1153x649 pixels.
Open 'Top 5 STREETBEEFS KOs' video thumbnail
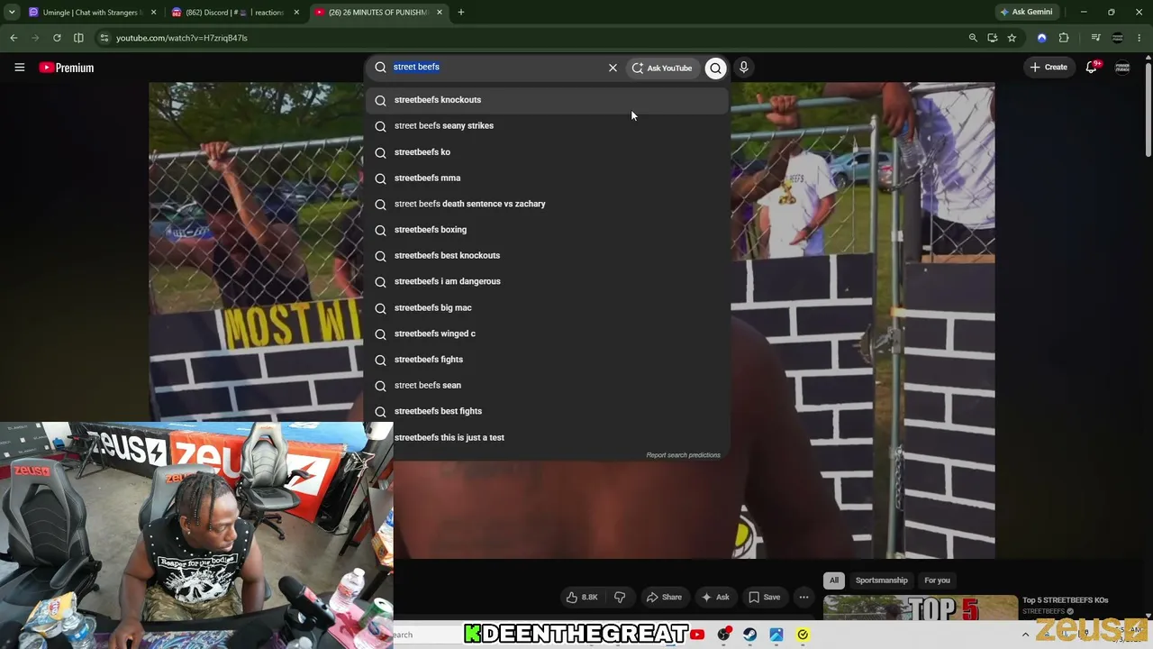coord(920,608)
